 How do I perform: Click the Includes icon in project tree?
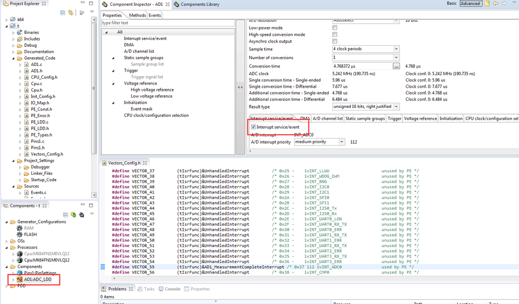pyautogui.click(x=20, y=38)
